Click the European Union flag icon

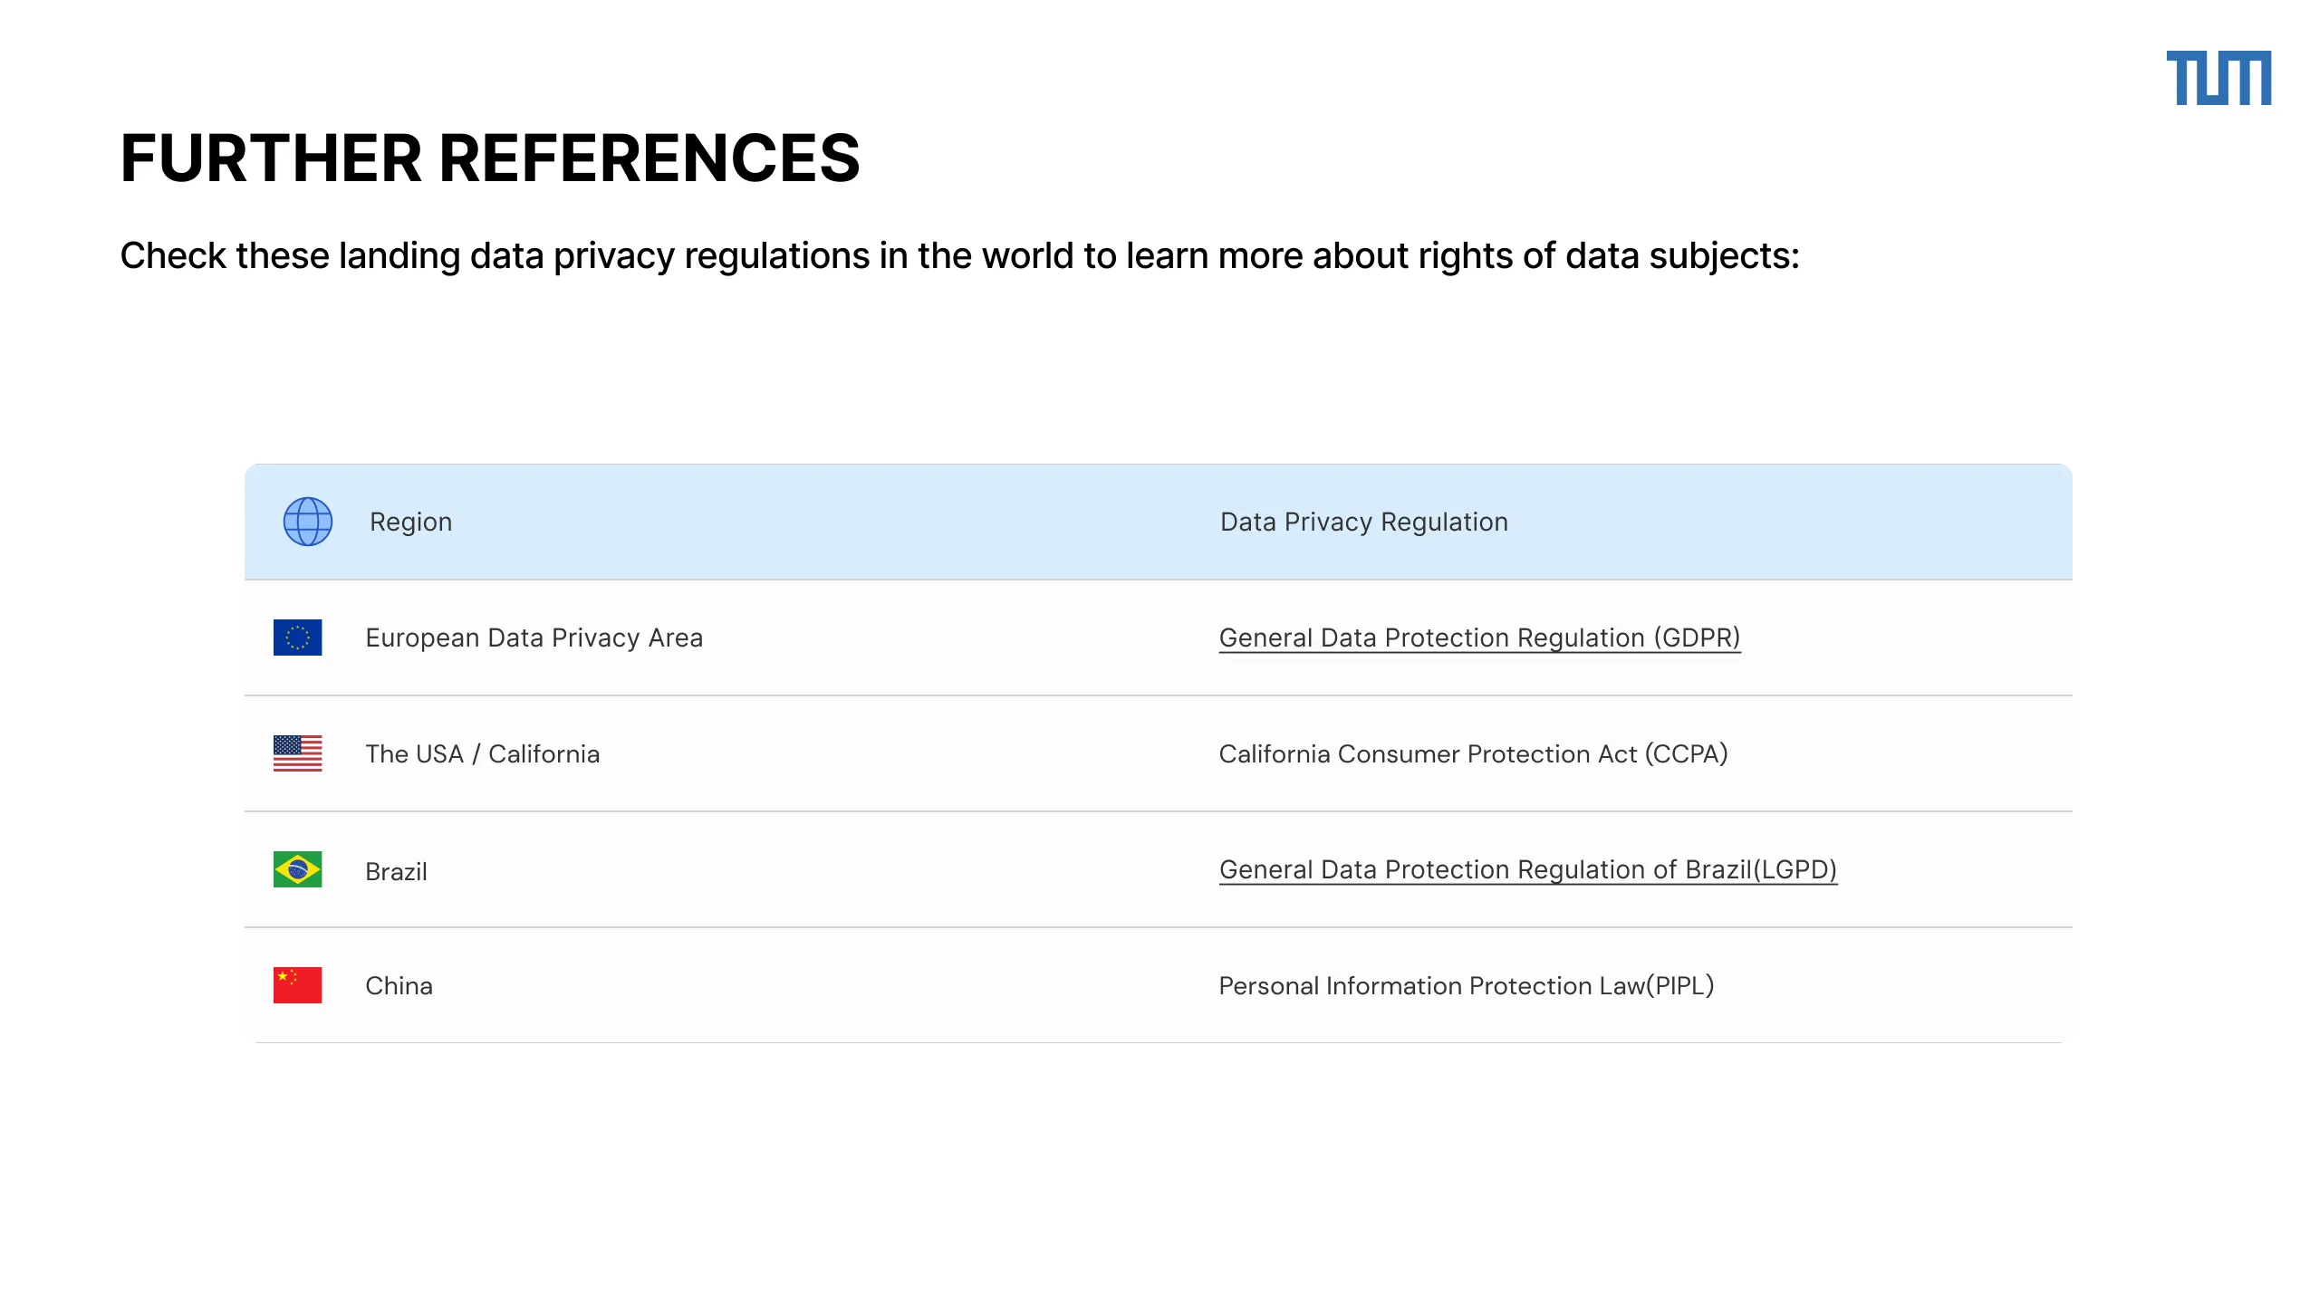coord(298,638)
